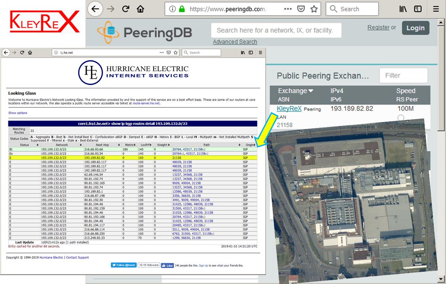Open page actions menu in PeeringDB address bar
Image resolution: width=446 pixels, height=284 pixels.
click(x=288, y=9)
